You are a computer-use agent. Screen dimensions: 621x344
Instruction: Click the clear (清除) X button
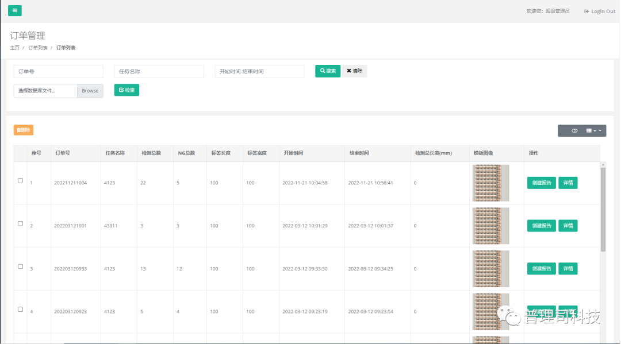click(x=354, y=71)
